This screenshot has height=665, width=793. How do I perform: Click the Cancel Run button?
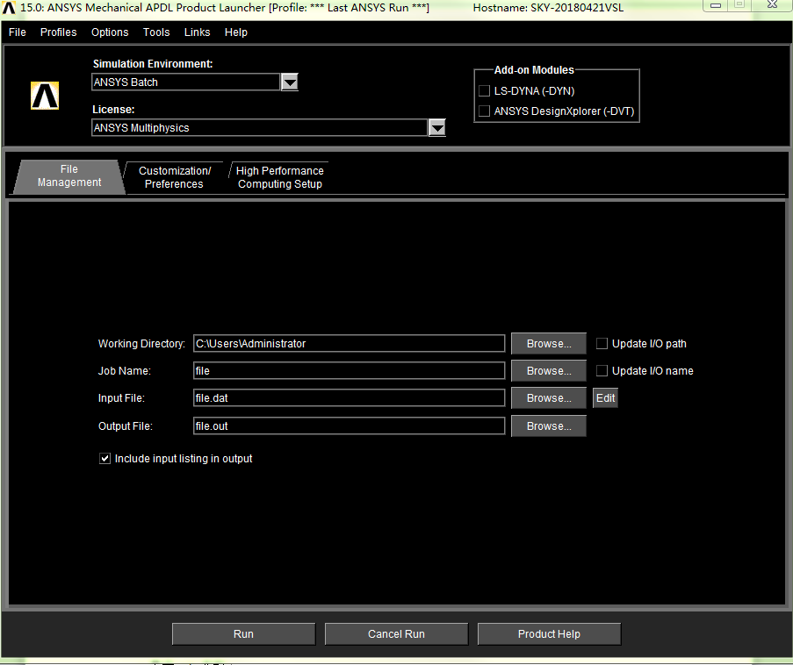tap(396, 633)
